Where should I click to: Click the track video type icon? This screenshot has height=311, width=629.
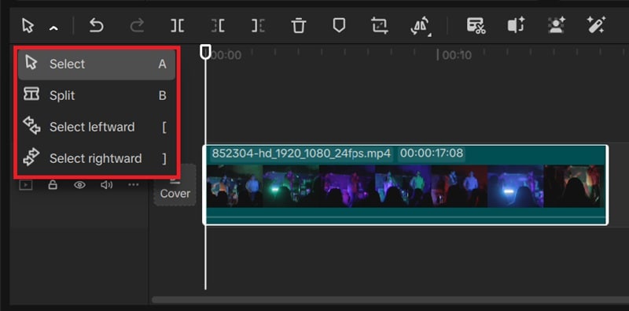(26, 185)
